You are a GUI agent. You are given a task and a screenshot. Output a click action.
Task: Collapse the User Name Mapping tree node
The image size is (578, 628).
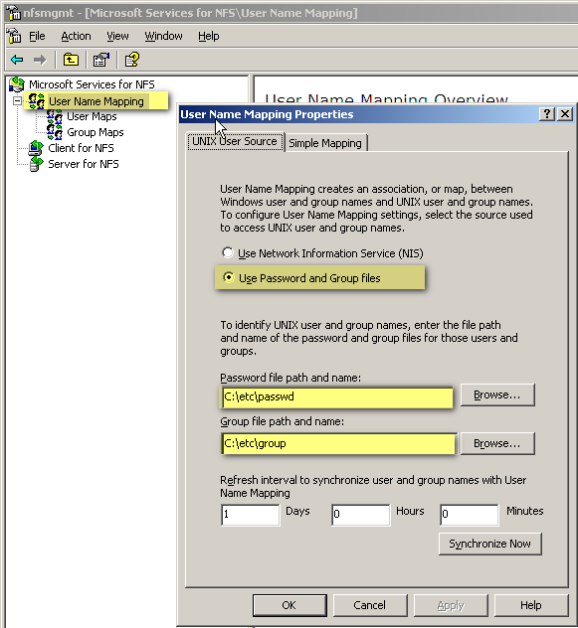[x=17, y=101]
